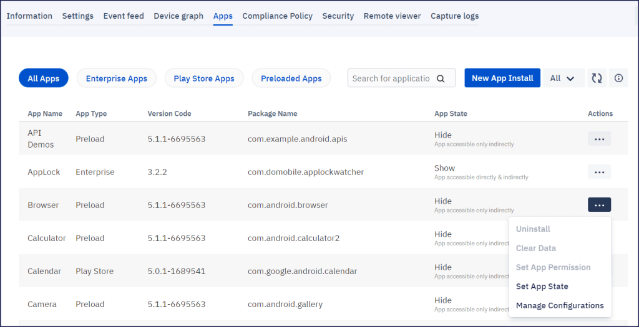Focus the Search for application field
The image size is (639, 327).
click(x=401, y=78)
